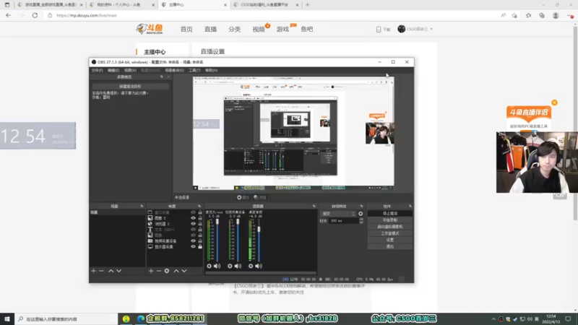Image resolution: width=578 pixels, height=325 pixels.
Task: Open the CSGO user account dropdown
Action: point(415,29)
